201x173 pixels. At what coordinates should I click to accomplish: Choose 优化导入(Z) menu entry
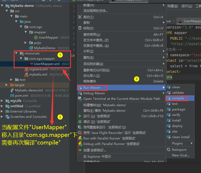(122, 76)
